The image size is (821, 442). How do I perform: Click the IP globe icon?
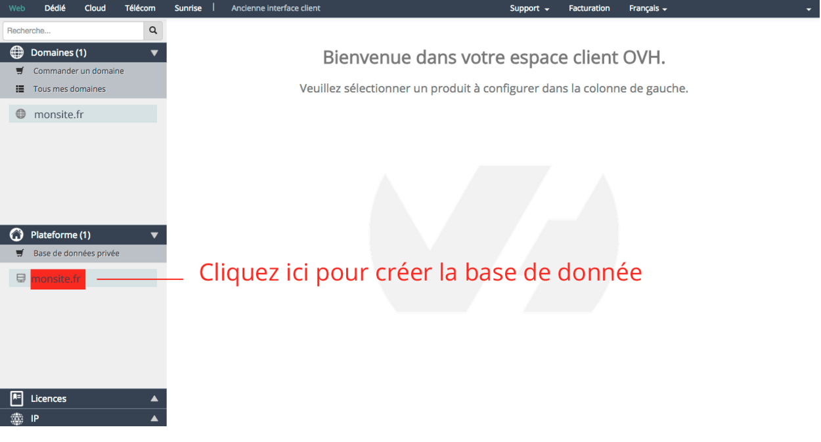tap(17, 418)
